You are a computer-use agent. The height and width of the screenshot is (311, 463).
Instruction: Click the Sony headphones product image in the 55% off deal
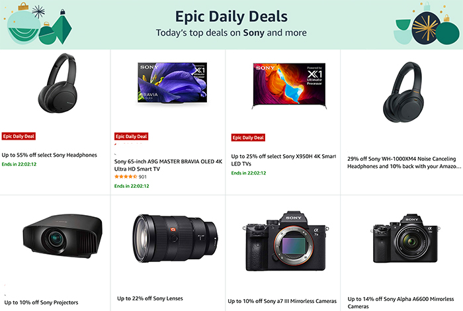click(x=58, y=83)
